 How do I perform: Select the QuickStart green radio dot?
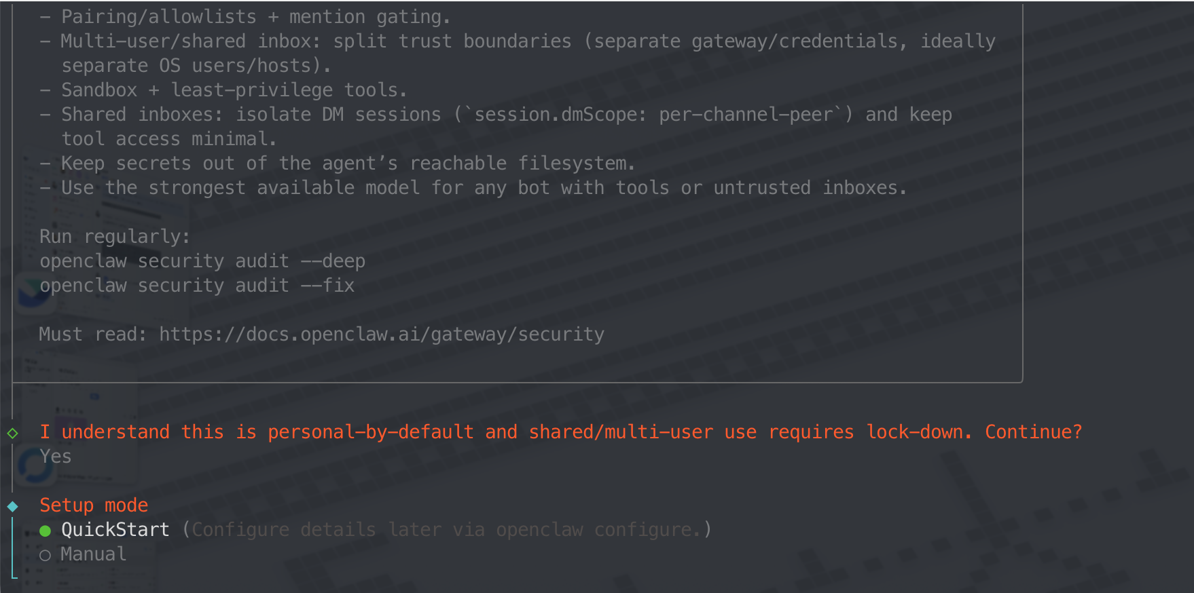[46, 531]
